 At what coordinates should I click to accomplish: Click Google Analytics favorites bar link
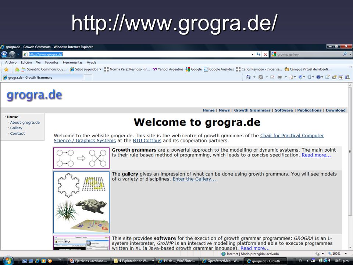click(219, 70)
